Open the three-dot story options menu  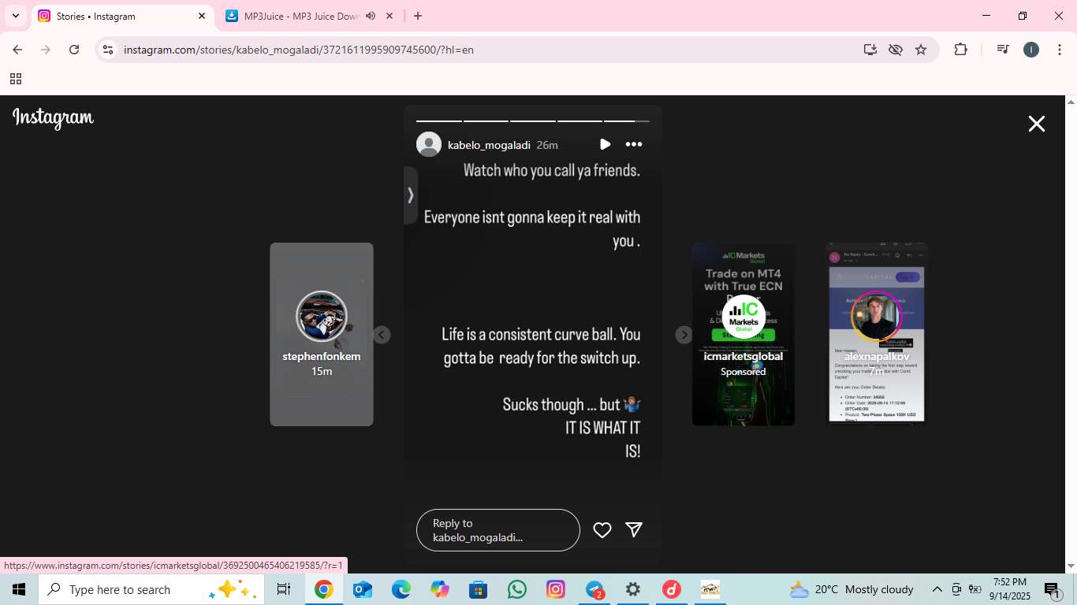coord(633,144)
